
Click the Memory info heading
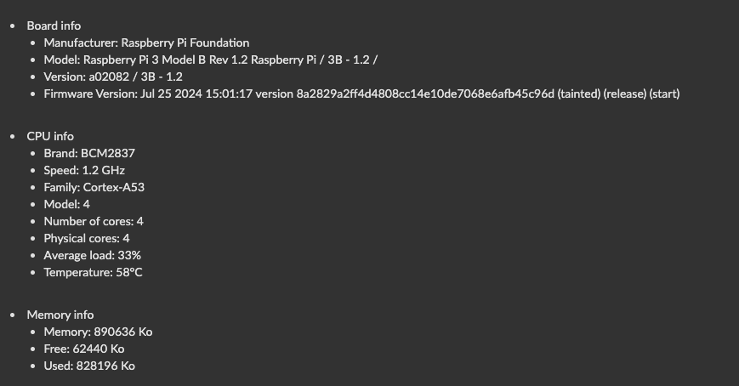(x=60, y=315)
